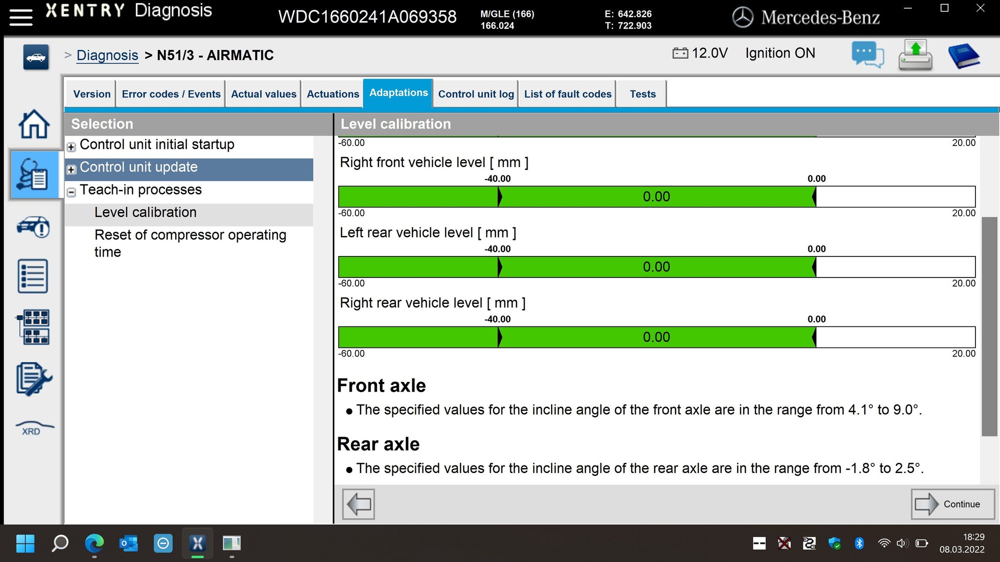Screen dimensions: 1000x562
Task: Toggle Bluetooth from the system tray
Action: (860, 543)
